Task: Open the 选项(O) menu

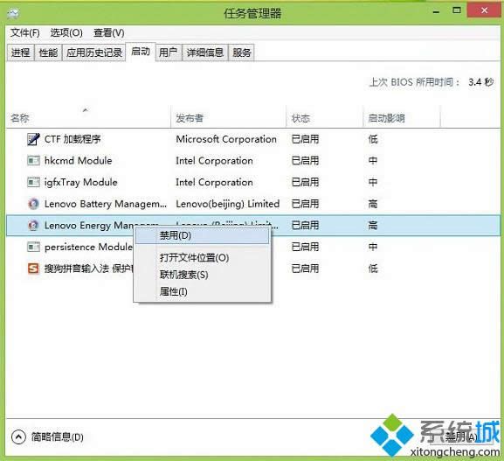Action: click(x=66, y=33)
